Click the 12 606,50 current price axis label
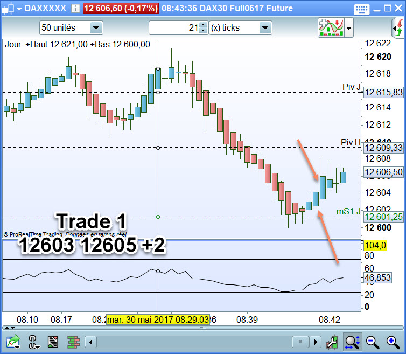This screenshot has height=354, width=406. click(x=383, y=172)
